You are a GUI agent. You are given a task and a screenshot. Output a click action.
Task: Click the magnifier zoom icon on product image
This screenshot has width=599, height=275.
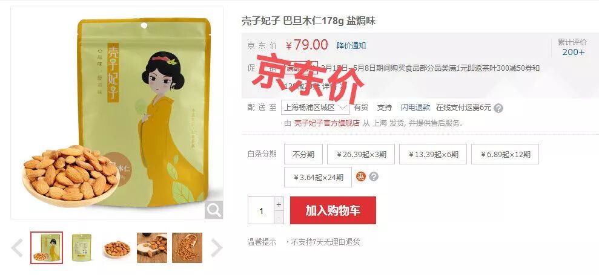[214, 209]
